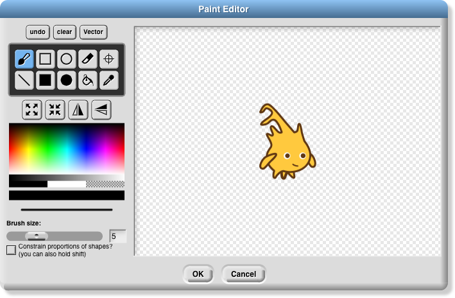This screenshot has height=298, width=455.
Task: Click the grow (enlarge) image icon
Action: [32, 110]
